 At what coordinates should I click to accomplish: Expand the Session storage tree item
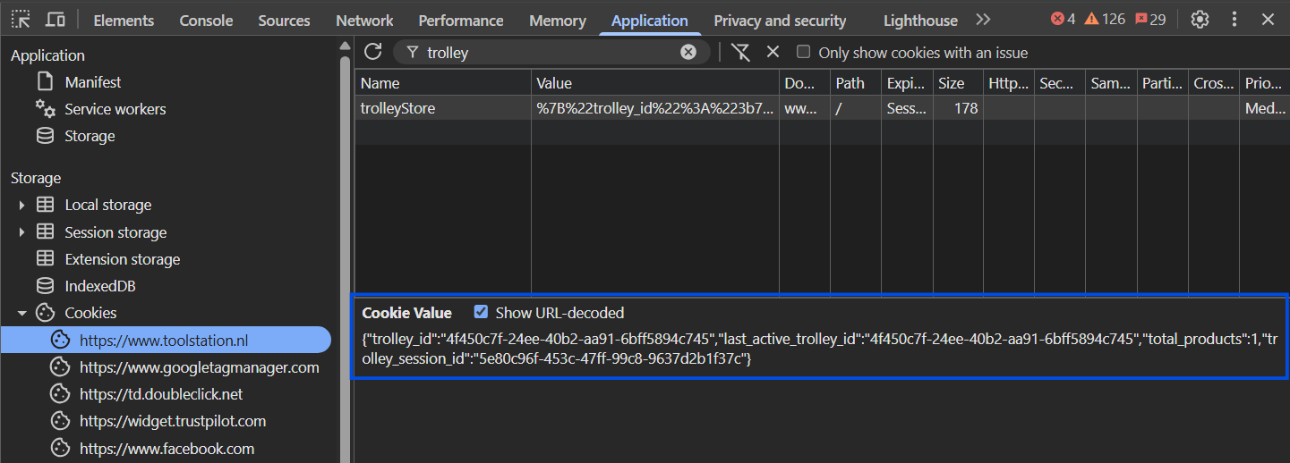click(22, 232)
